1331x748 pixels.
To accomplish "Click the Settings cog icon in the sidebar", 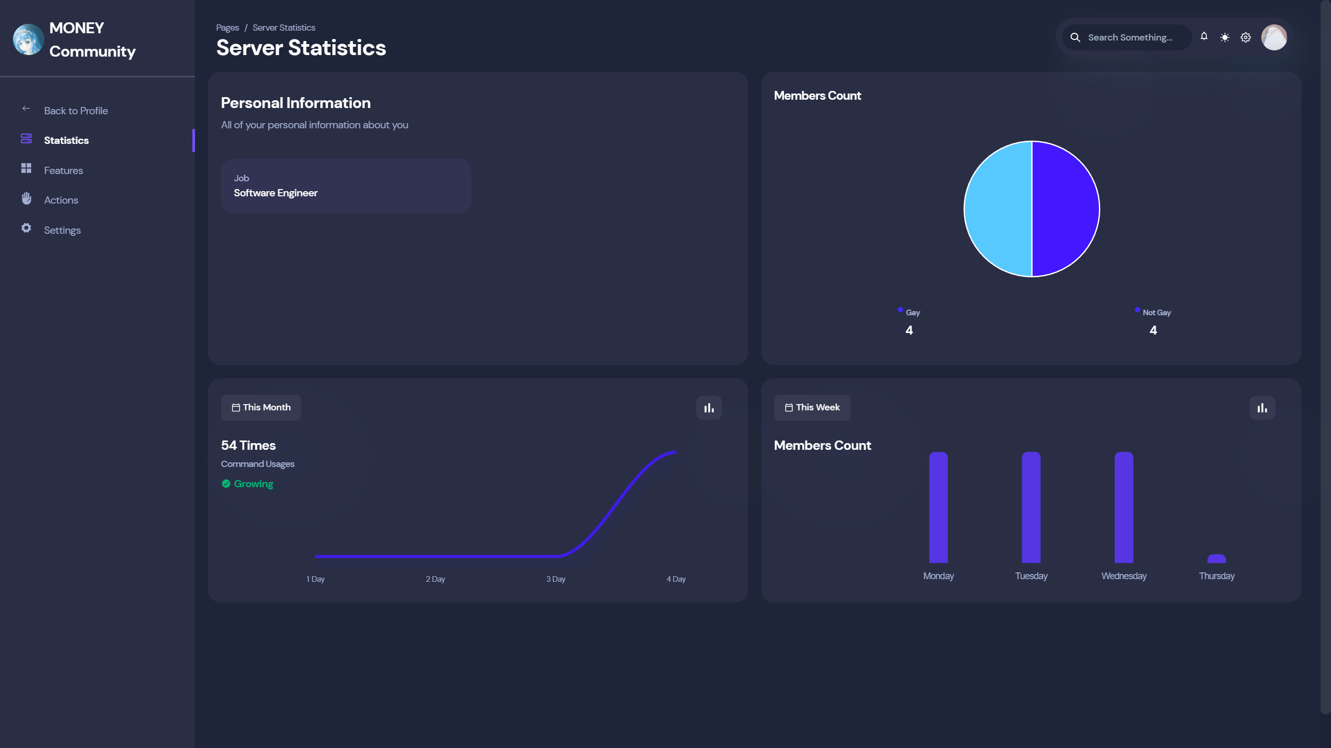I will coord(26,228).
